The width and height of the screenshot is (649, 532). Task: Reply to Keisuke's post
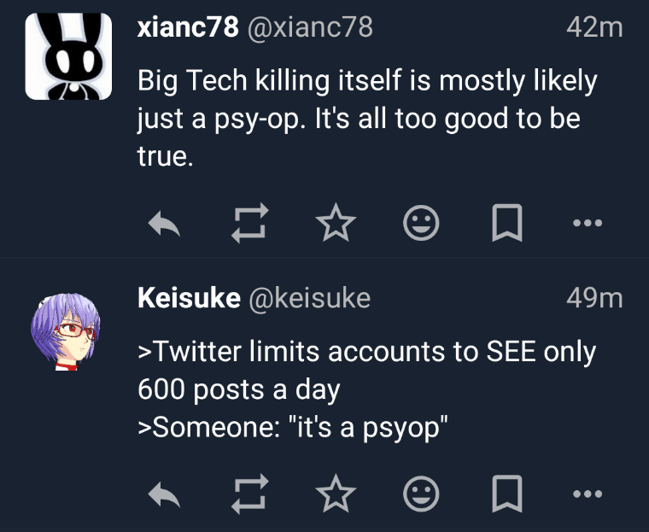[x=162, y=494]
